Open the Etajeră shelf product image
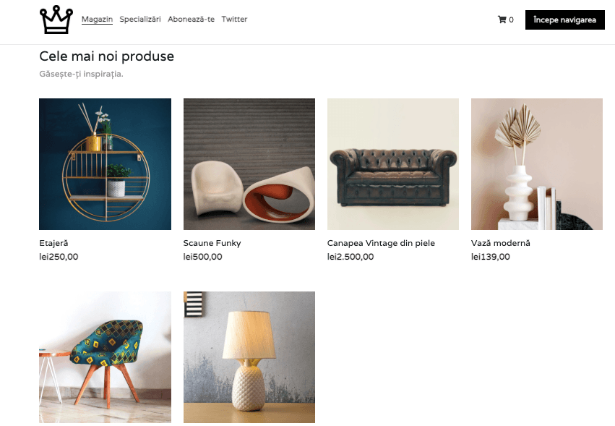The image size is (615, 426). coord(105,164)
